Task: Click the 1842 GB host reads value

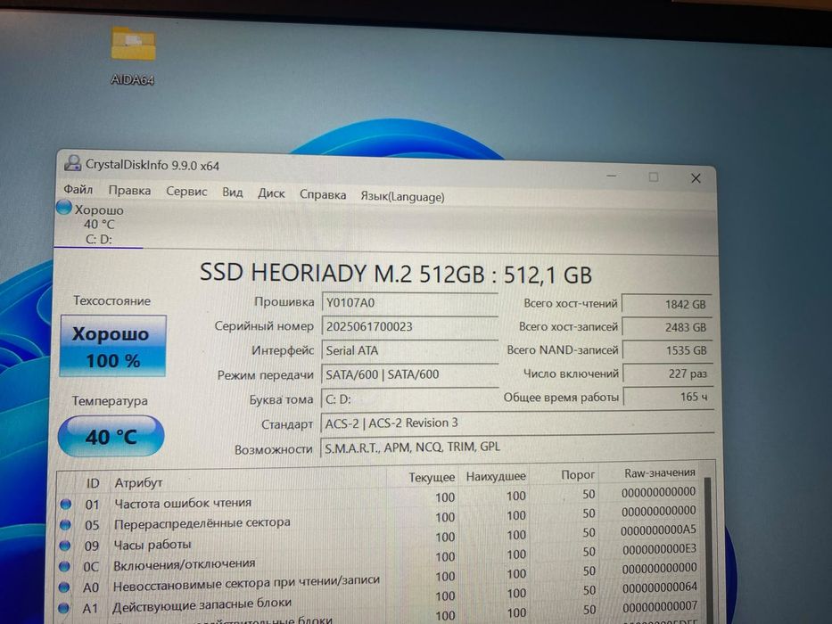Action: (667, 304)
